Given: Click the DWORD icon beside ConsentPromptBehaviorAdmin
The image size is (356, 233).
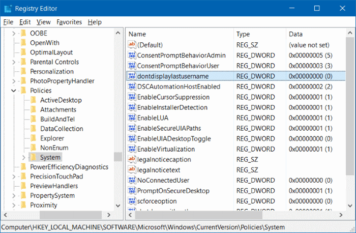Looking at the screenshot, I should (132, 55).
